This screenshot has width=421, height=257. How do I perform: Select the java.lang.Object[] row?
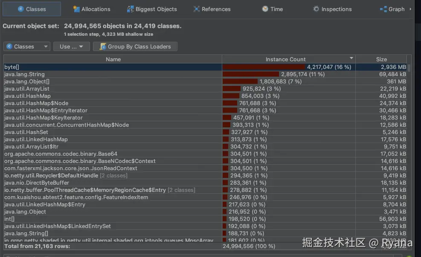pyautogui.click(x=206, y=81)
